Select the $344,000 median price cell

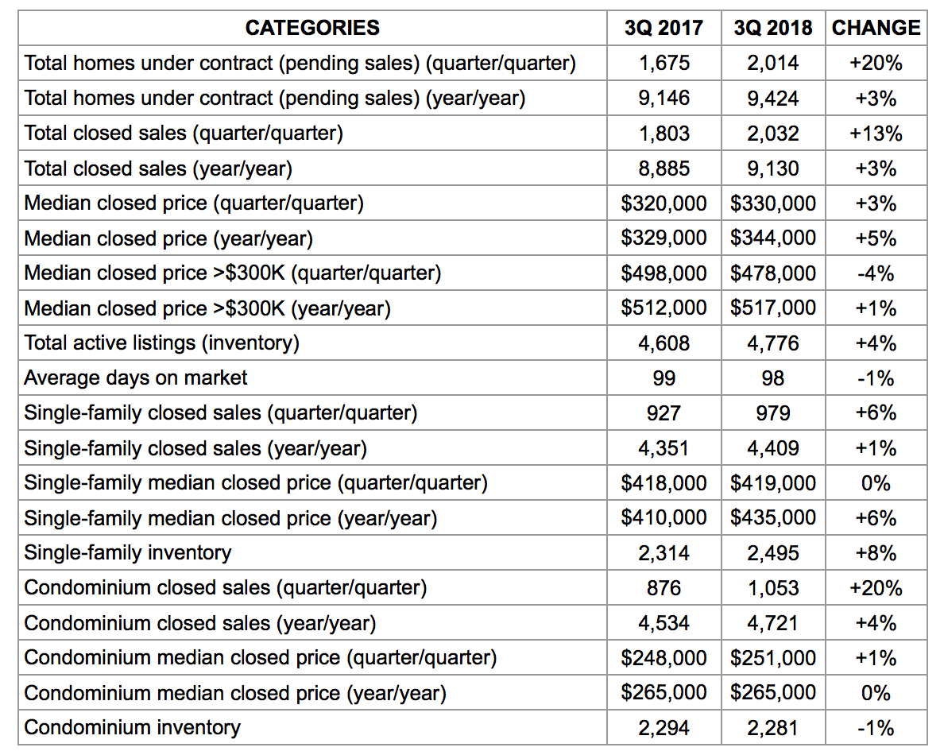click(773, 238)
